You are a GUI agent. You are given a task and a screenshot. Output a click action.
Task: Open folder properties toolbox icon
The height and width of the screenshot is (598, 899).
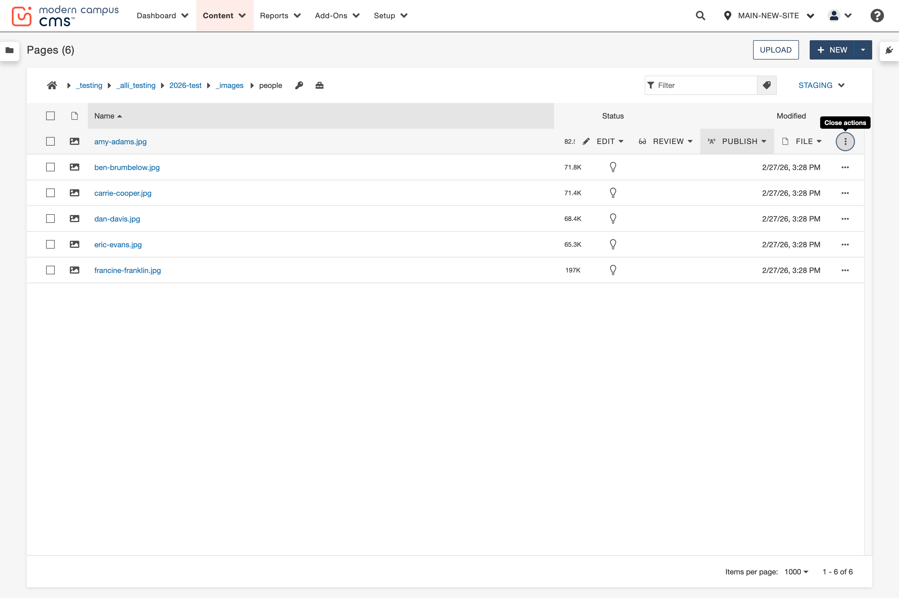tap(320, 86)
